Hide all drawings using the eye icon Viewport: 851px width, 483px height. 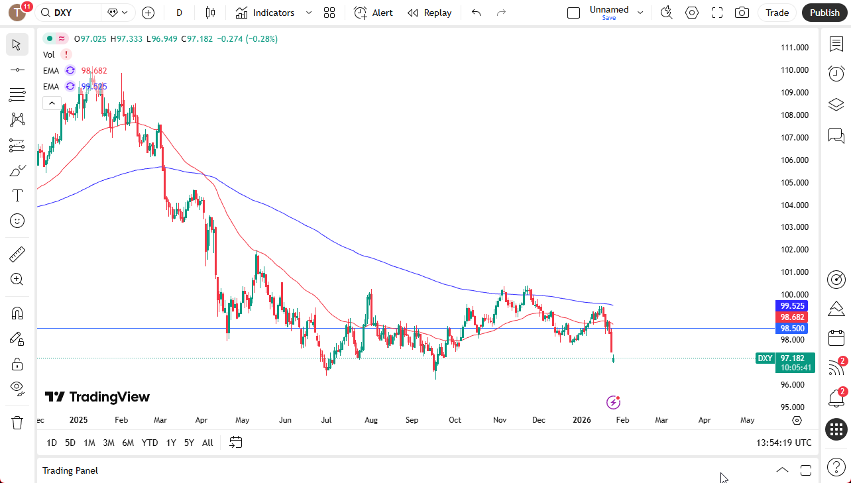(x=17, y=388)
